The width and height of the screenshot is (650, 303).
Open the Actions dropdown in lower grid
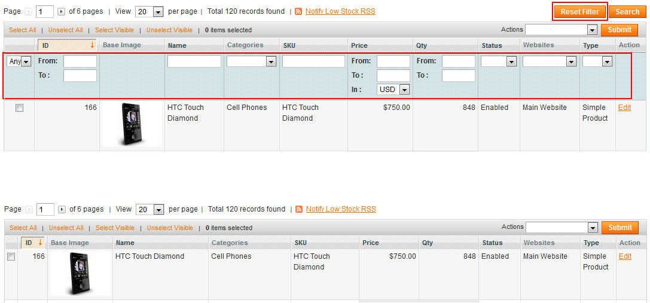562,228
